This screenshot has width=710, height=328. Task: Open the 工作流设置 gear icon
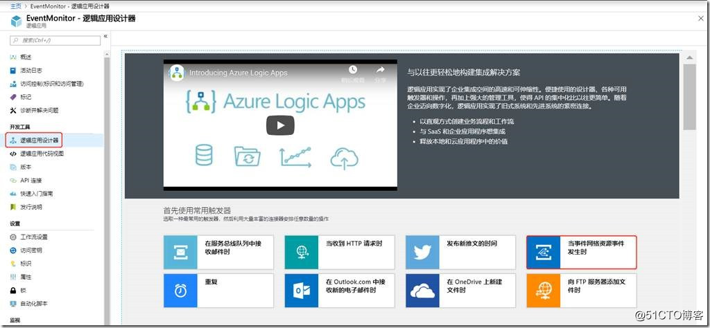(x=13, y=237)
